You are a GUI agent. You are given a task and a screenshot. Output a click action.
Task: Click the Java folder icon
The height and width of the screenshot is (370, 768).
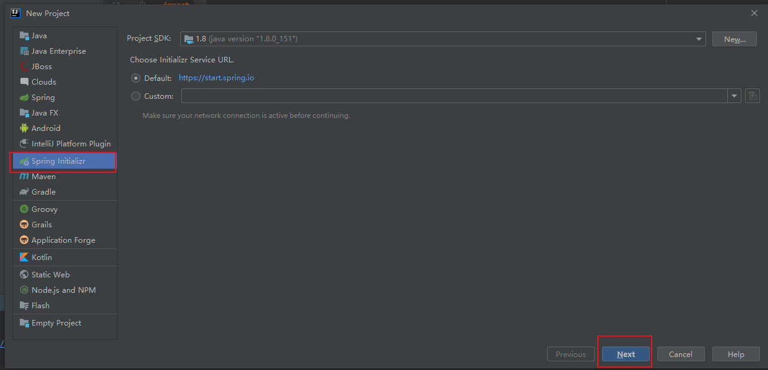[x=24, y=36]
